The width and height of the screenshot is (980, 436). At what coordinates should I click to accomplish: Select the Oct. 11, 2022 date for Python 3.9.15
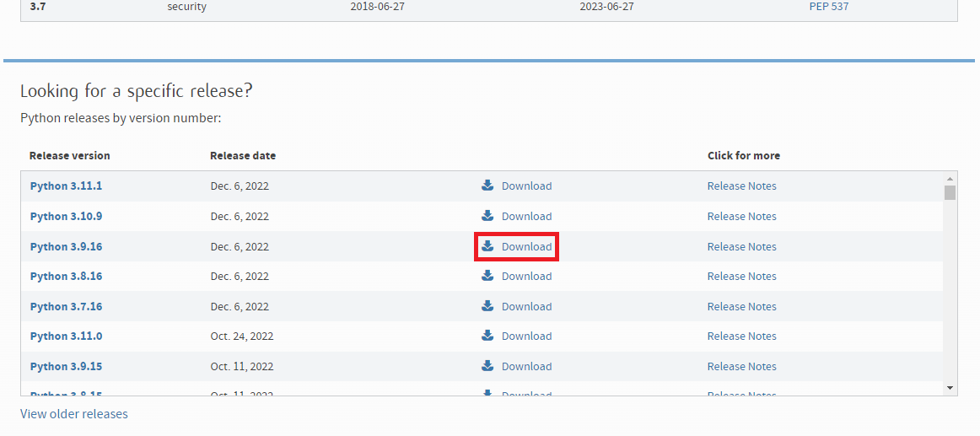pyautogui.click(x=242, y=367)
